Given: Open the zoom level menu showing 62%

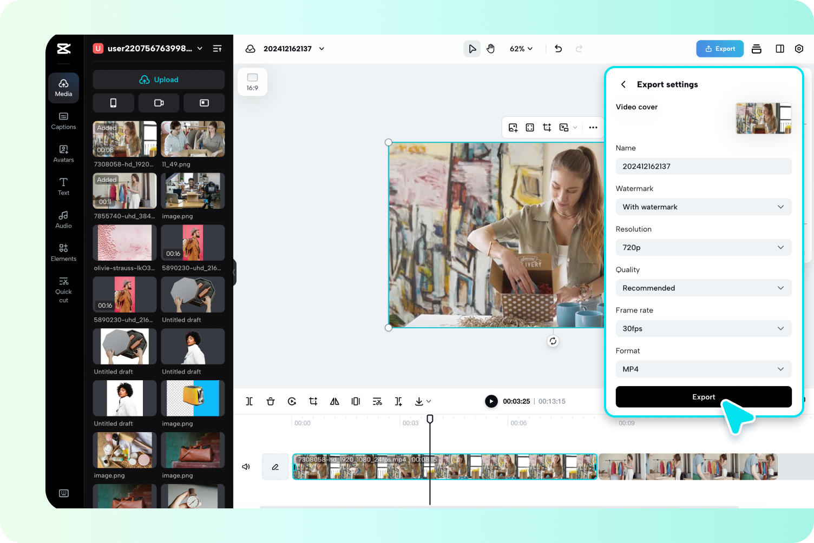Looking at the screenshot, I should coord(520,49).
